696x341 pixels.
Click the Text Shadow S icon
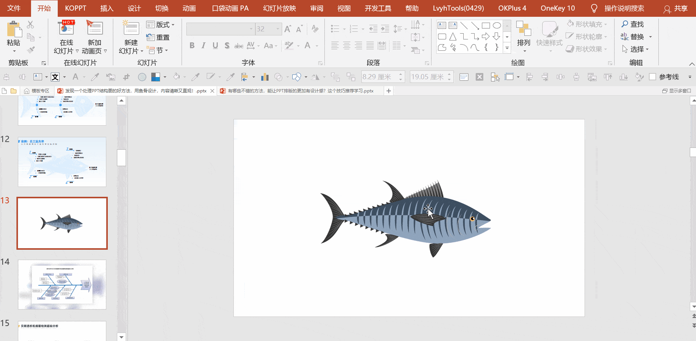(227, 46)
